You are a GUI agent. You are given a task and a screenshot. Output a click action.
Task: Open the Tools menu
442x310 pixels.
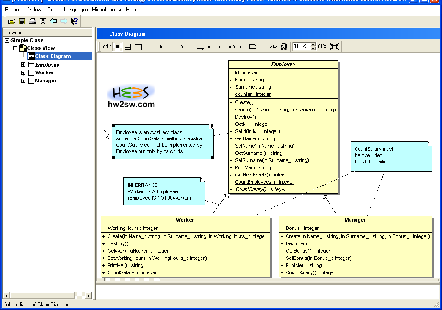pyautogui.click(x=53, y=10)
